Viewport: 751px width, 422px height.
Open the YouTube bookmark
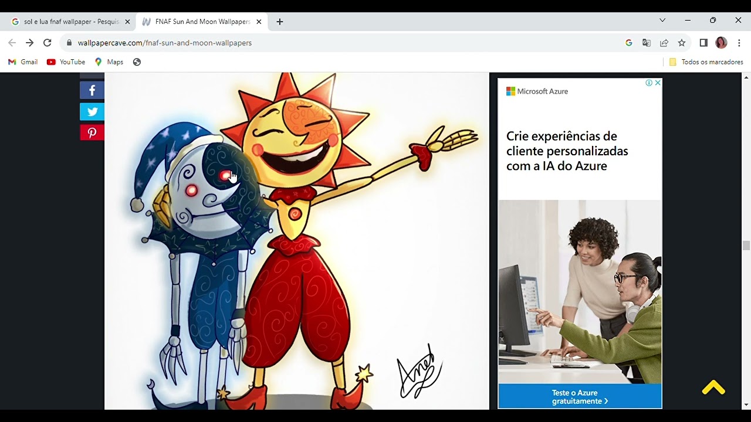pos(66,62)
